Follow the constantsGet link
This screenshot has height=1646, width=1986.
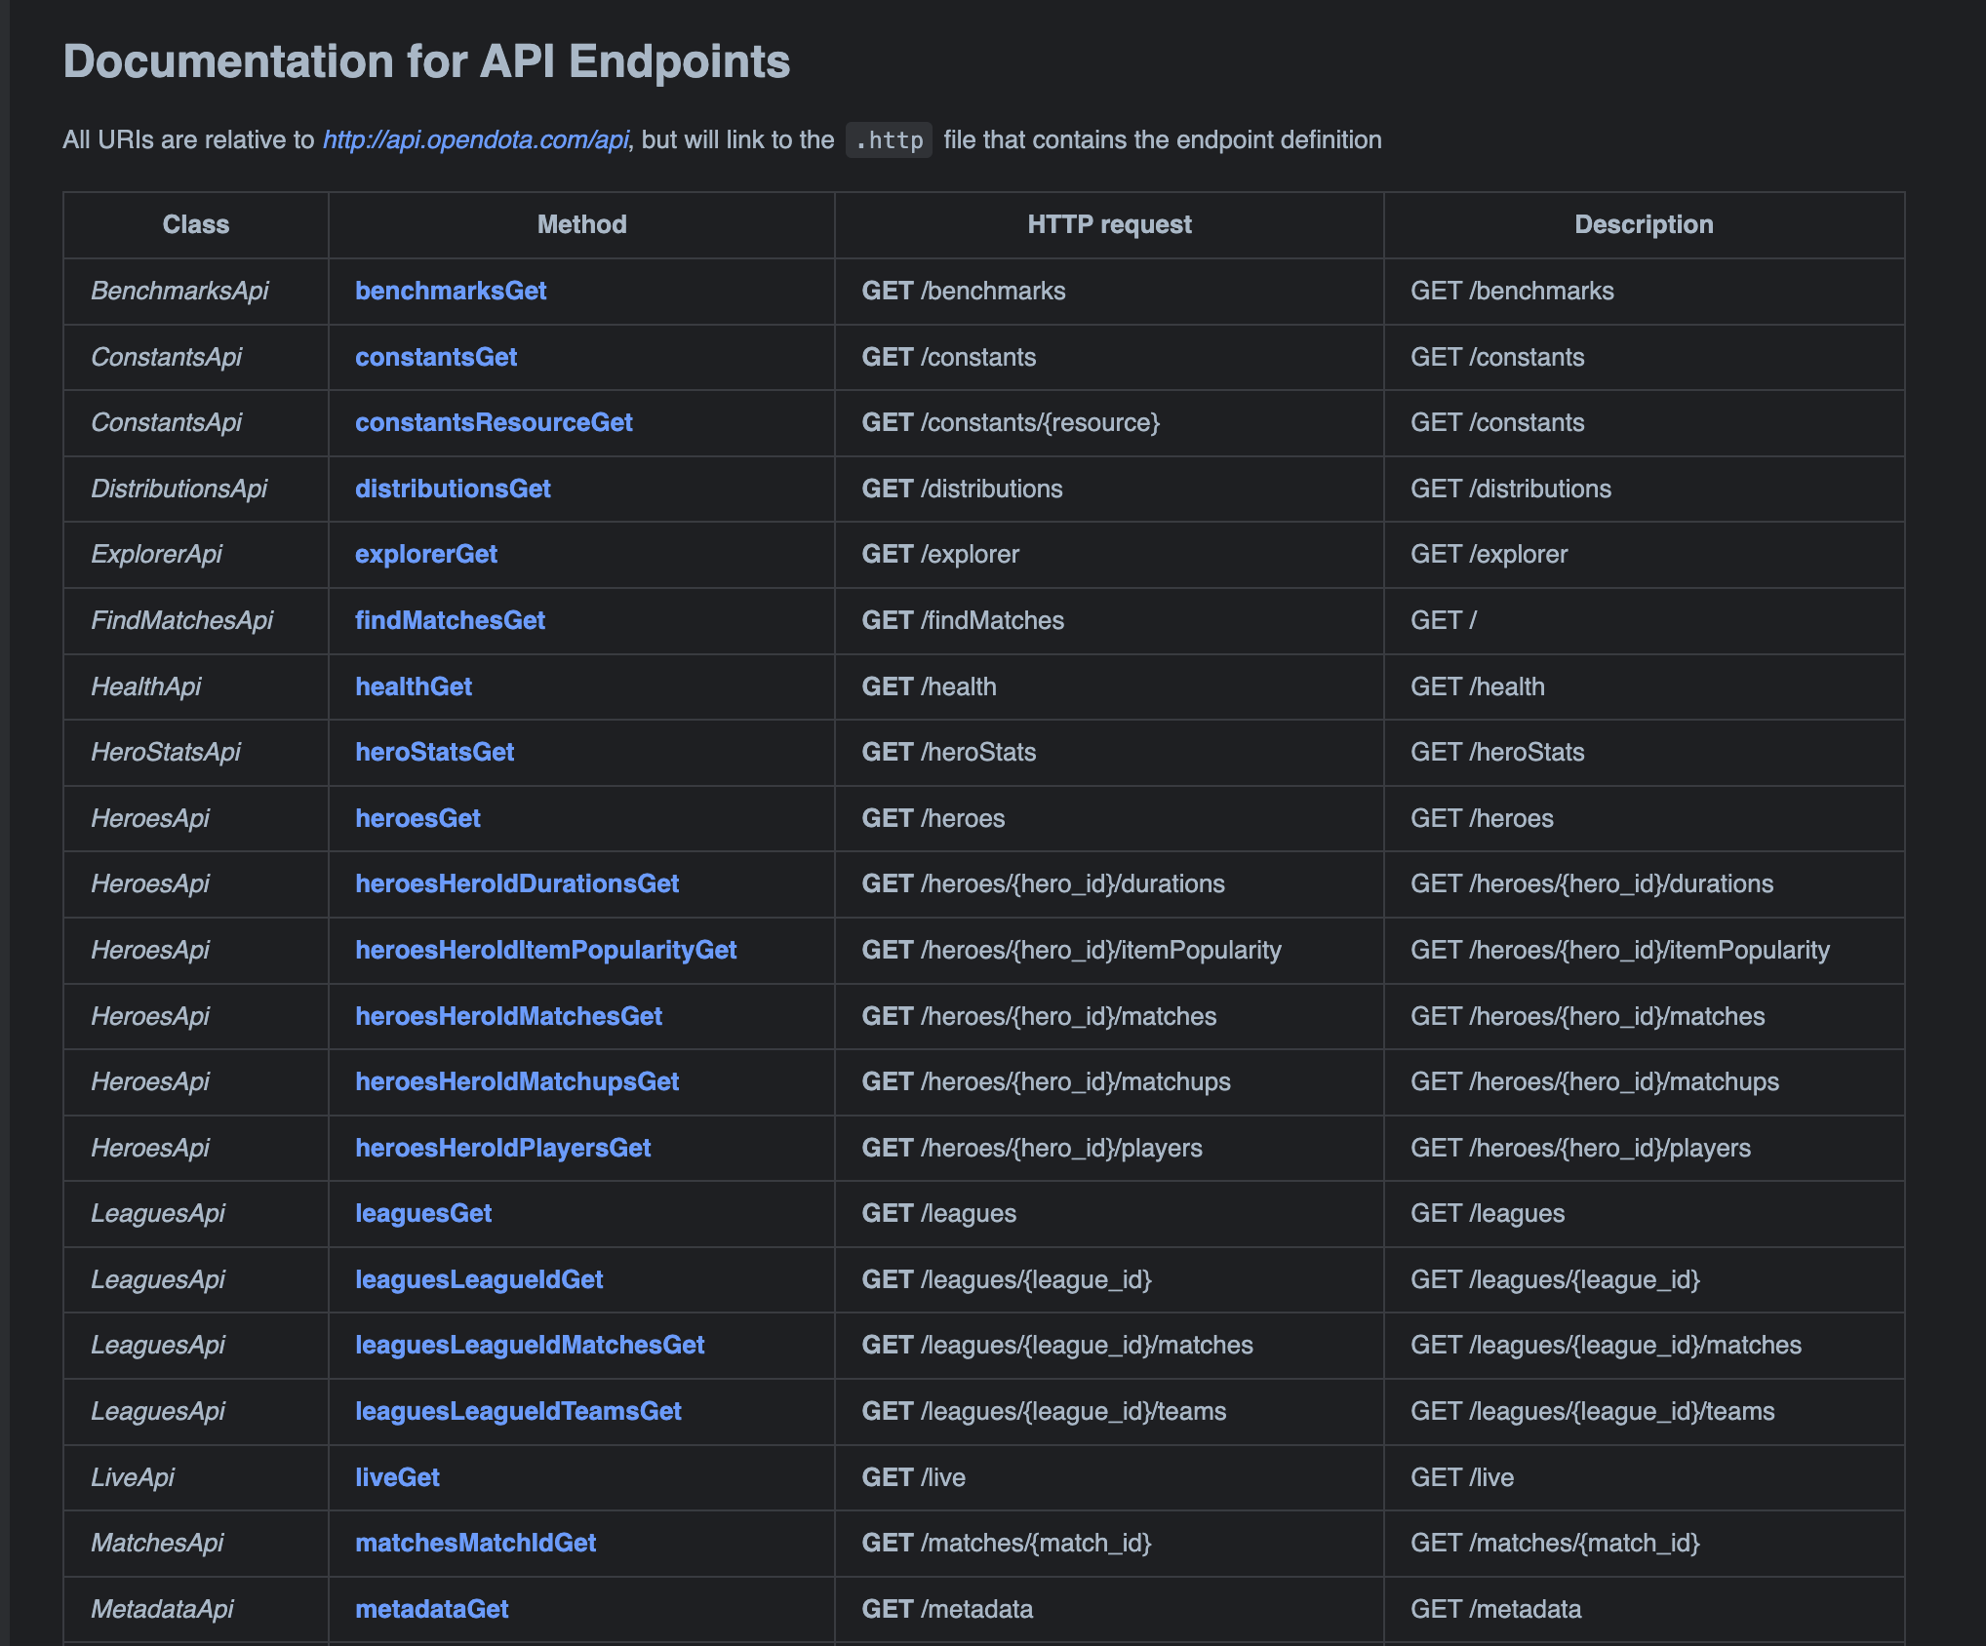tap(435, 357)
